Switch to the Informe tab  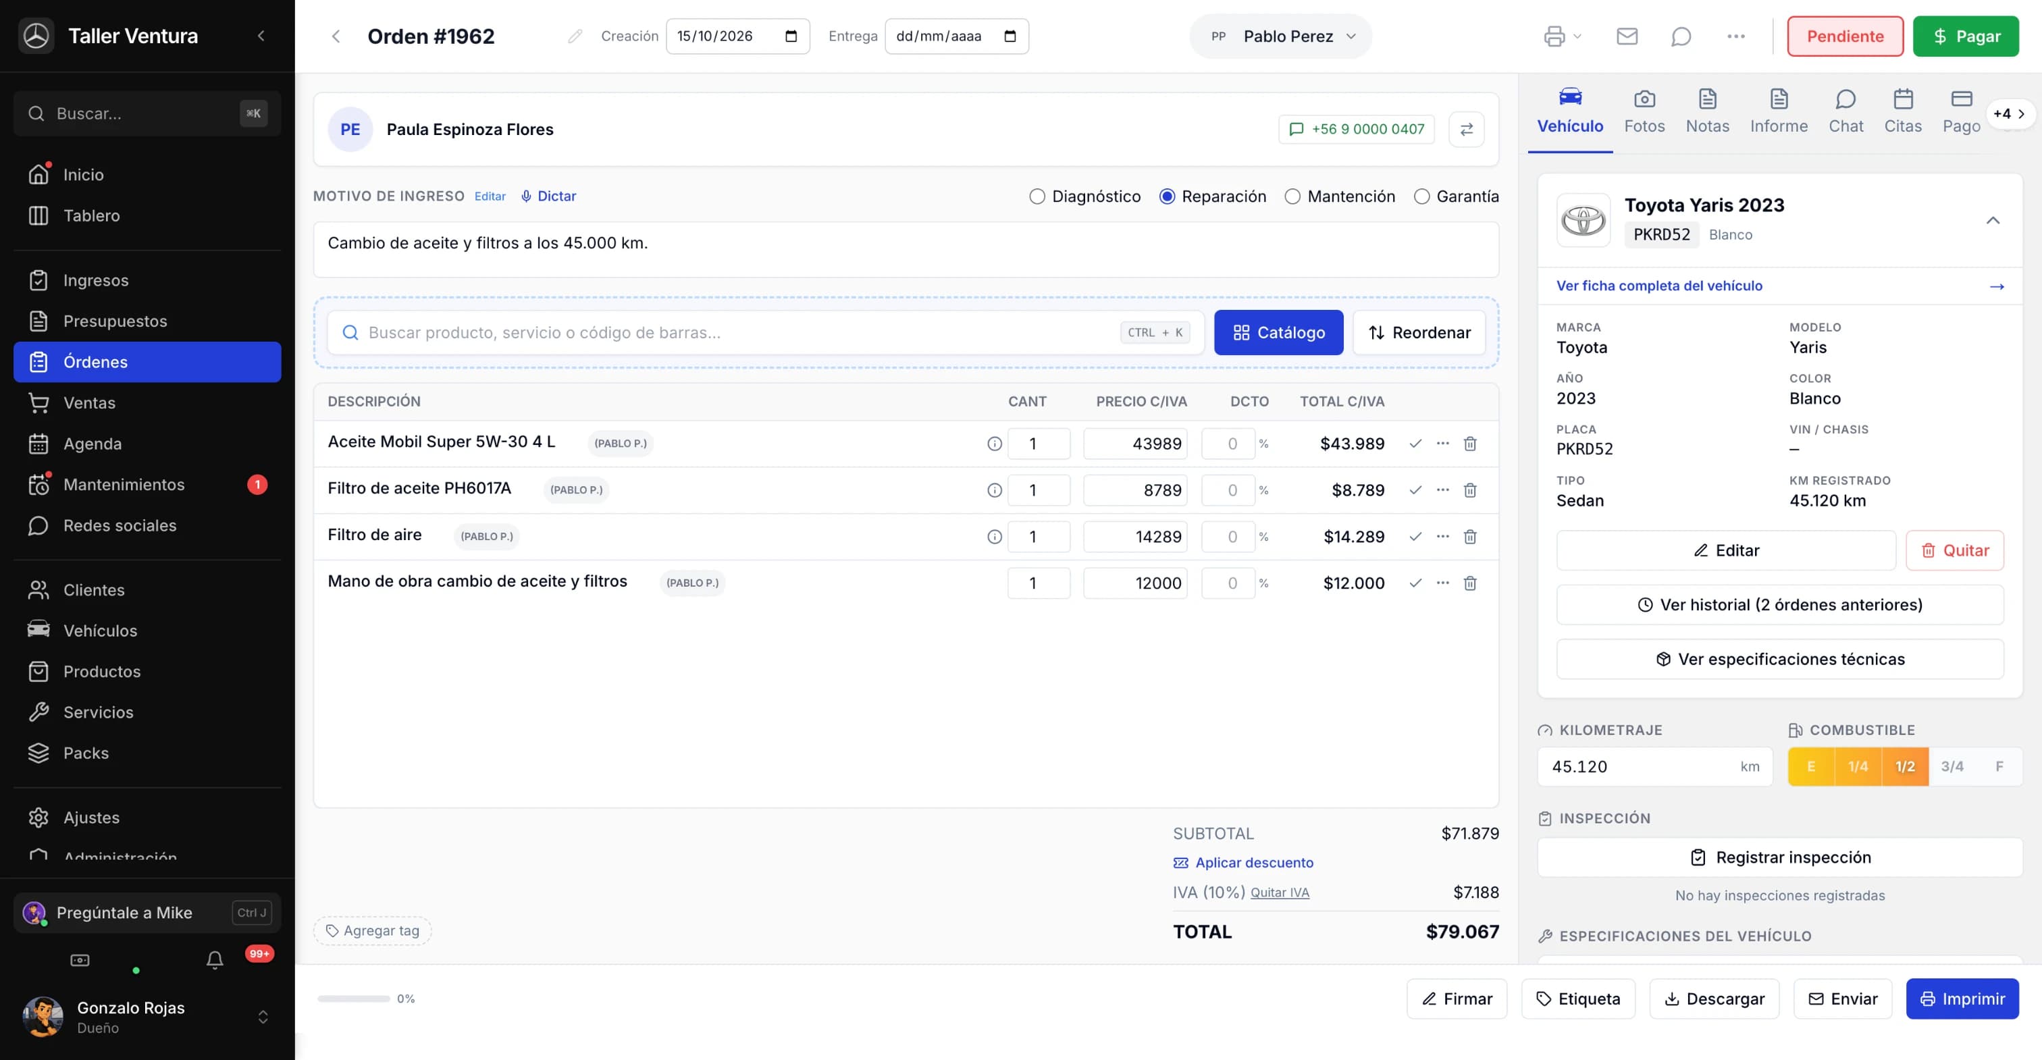point(1778,112)
